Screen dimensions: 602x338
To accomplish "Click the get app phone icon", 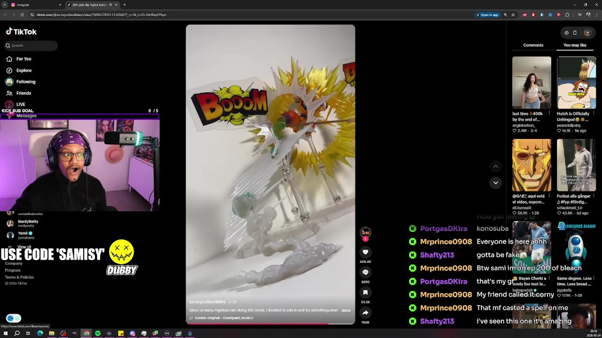I will coord(575,33).
